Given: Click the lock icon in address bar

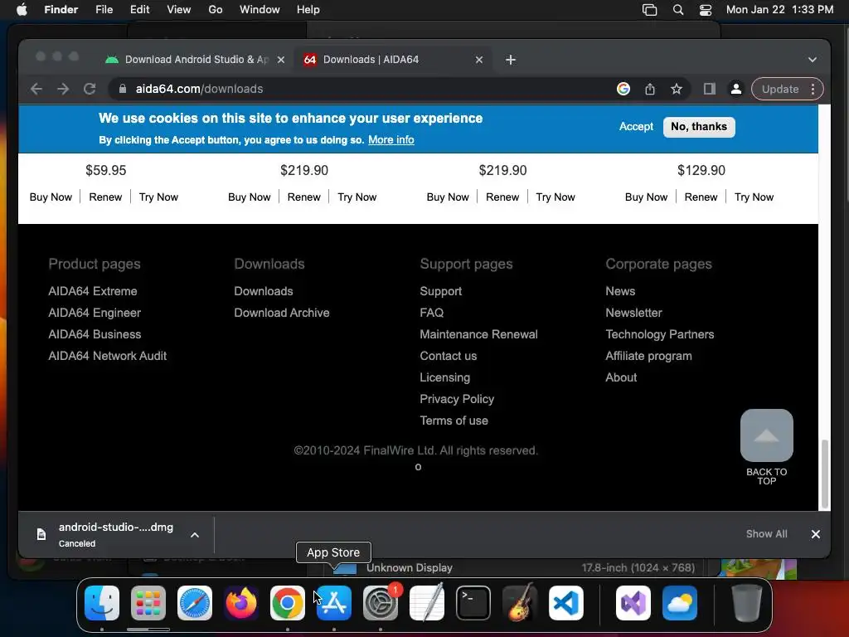Looking at the screenshot, I should click(123, 89).
